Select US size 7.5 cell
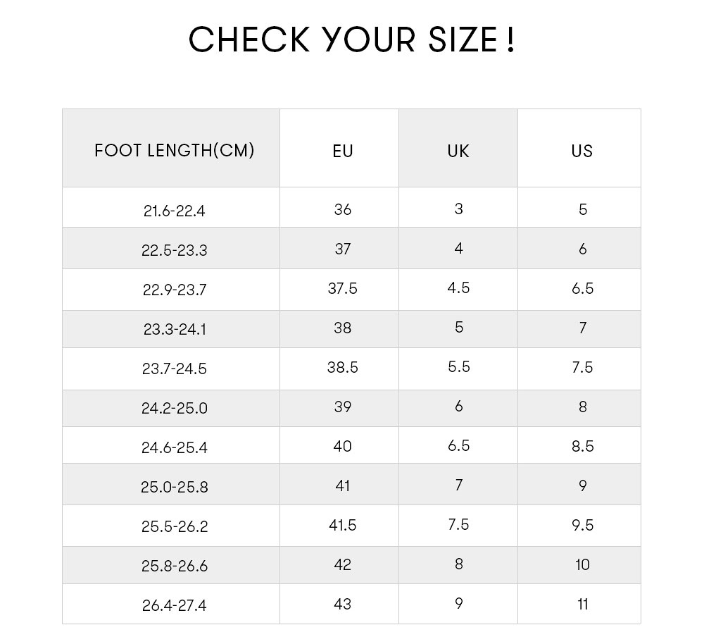This screenshot has height=644, width=704. [582, 368]
